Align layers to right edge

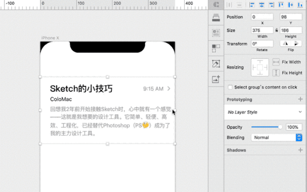(271, 5)
